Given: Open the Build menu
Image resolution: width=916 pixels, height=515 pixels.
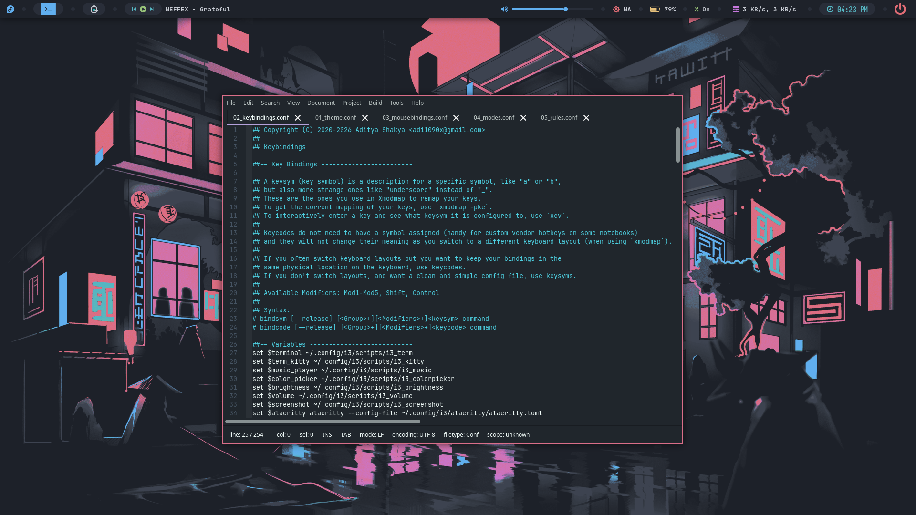Looking at the screenshot, I should tap(375, 103).
